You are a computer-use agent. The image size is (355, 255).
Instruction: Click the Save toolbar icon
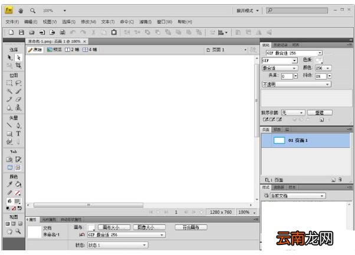pos(21,32)
